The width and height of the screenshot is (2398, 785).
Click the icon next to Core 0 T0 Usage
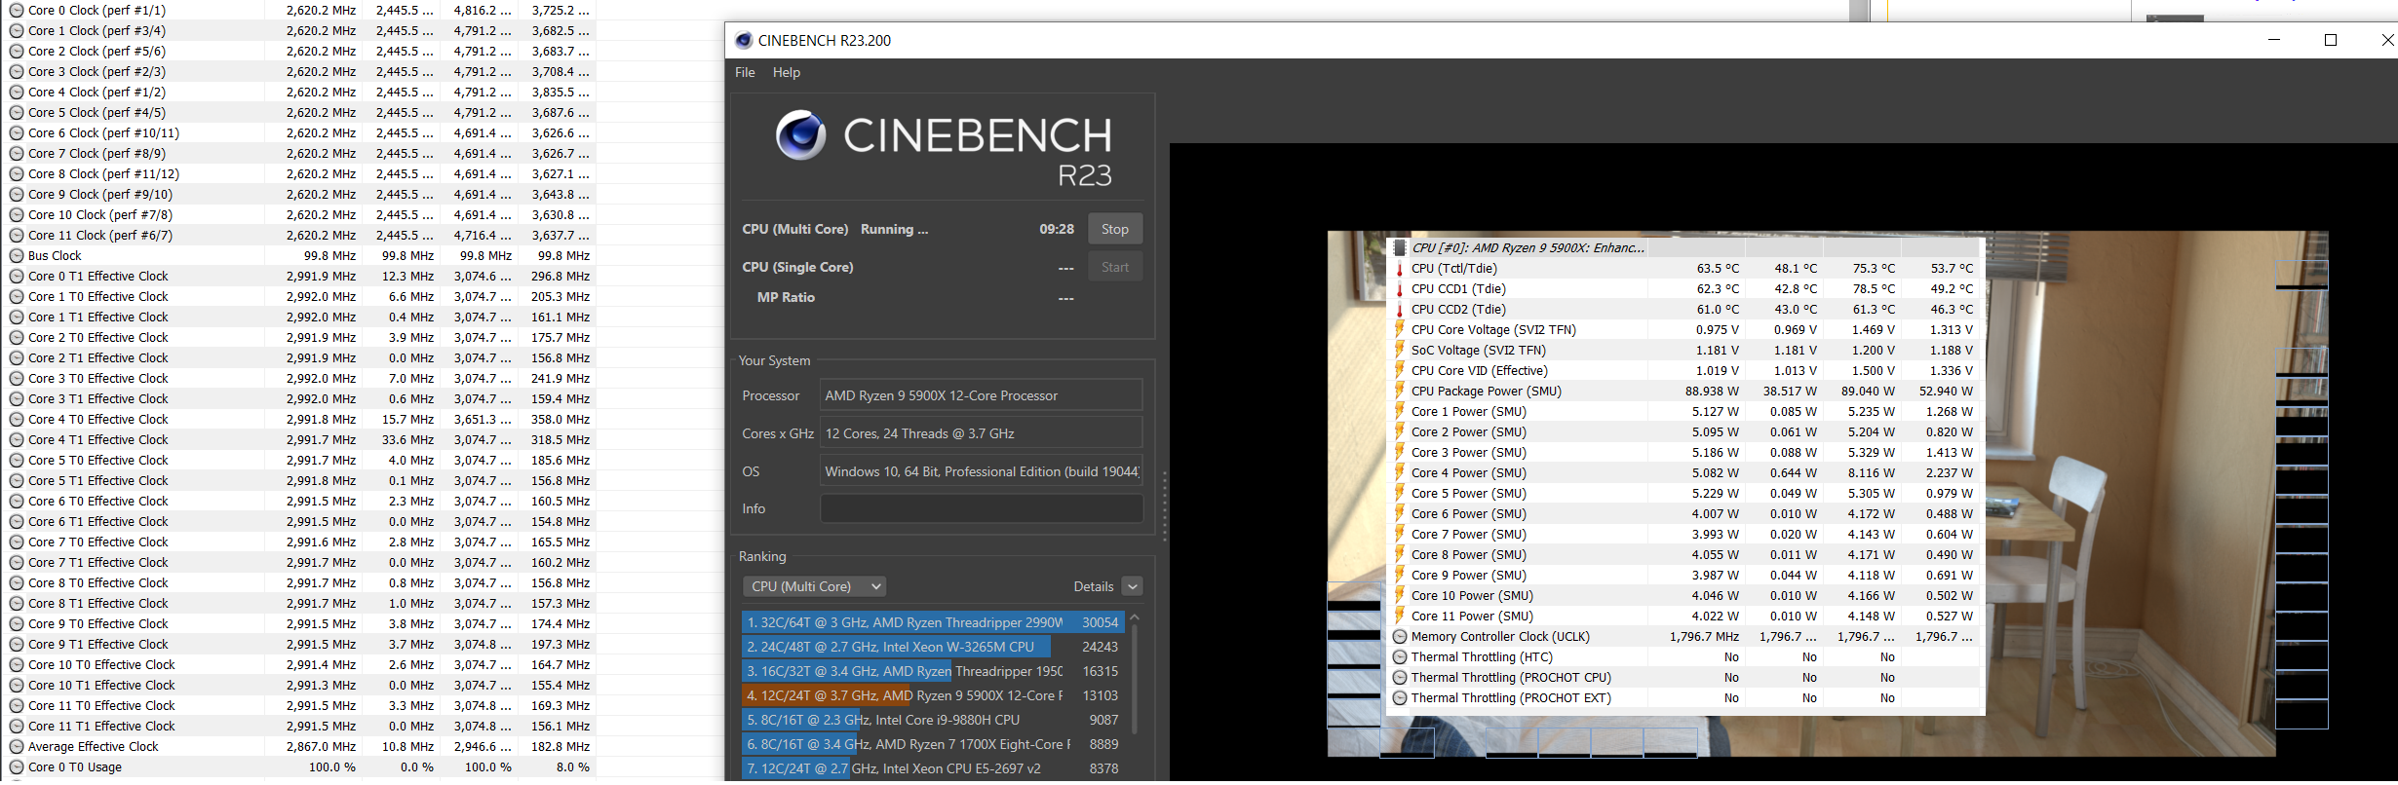[17, 766]
